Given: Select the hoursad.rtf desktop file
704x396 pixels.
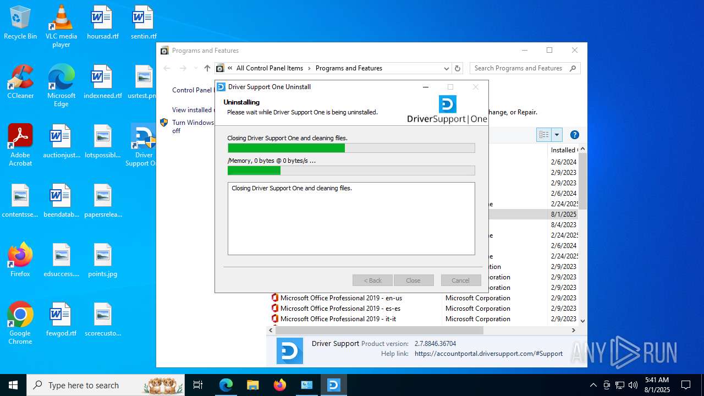Looking at the screenshot, I should click(103, 23).
